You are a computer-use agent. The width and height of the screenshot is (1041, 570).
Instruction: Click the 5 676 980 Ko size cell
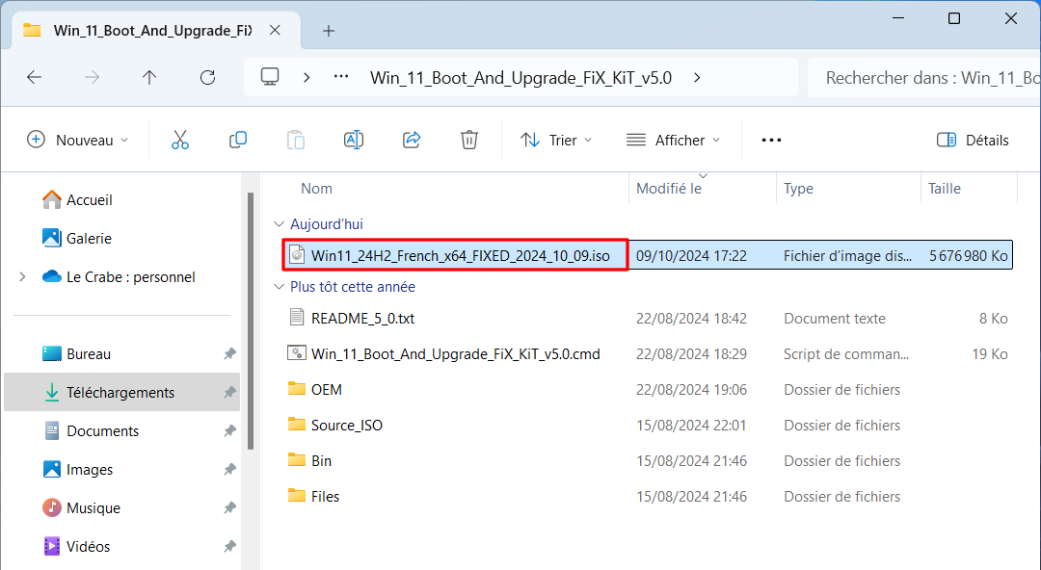[x=969, y=255]
